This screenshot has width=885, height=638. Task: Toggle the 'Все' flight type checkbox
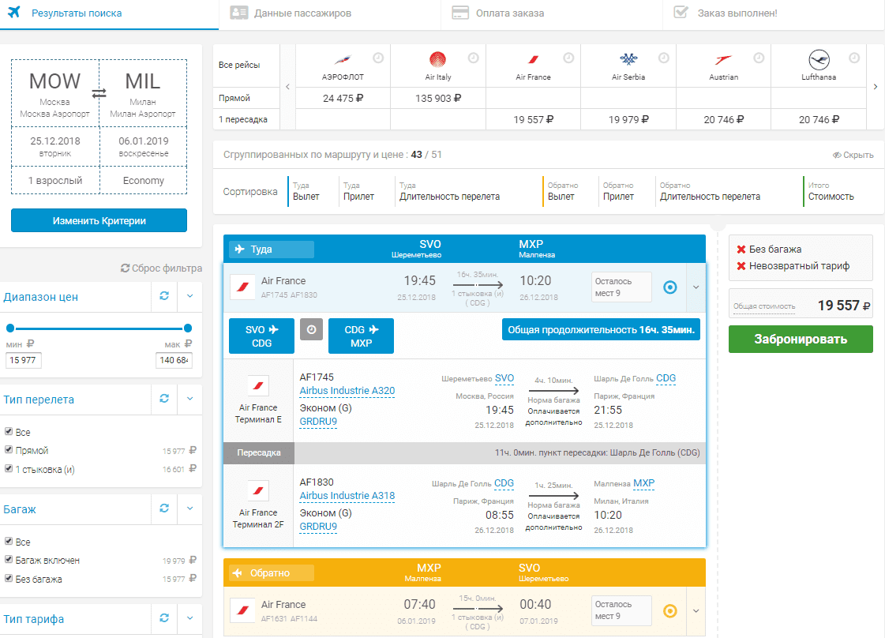tap(9, 431)
